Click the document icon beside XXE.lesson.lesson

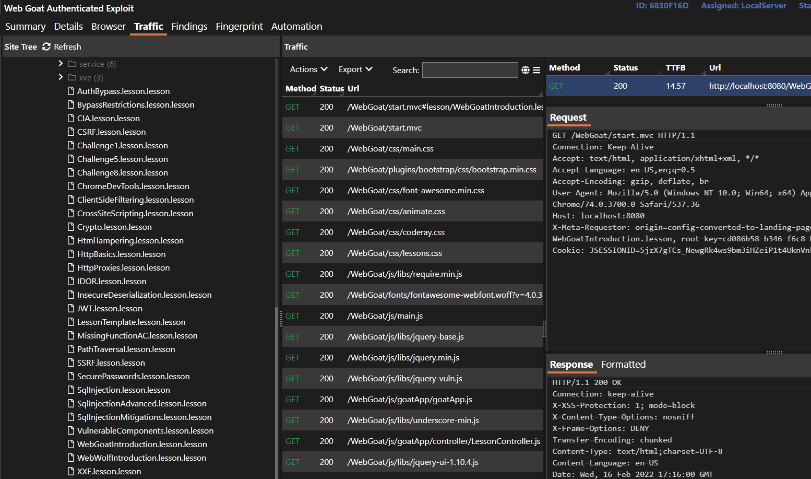click(x=71, y=471)
